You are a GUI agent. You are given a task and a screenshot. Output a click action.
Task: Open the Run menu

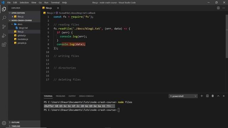(x=46, y=2)
